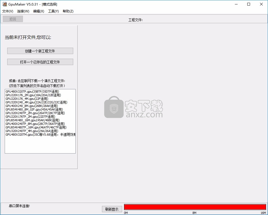
Task: Click the 工程文件: label
Action: tap(136, 20)
